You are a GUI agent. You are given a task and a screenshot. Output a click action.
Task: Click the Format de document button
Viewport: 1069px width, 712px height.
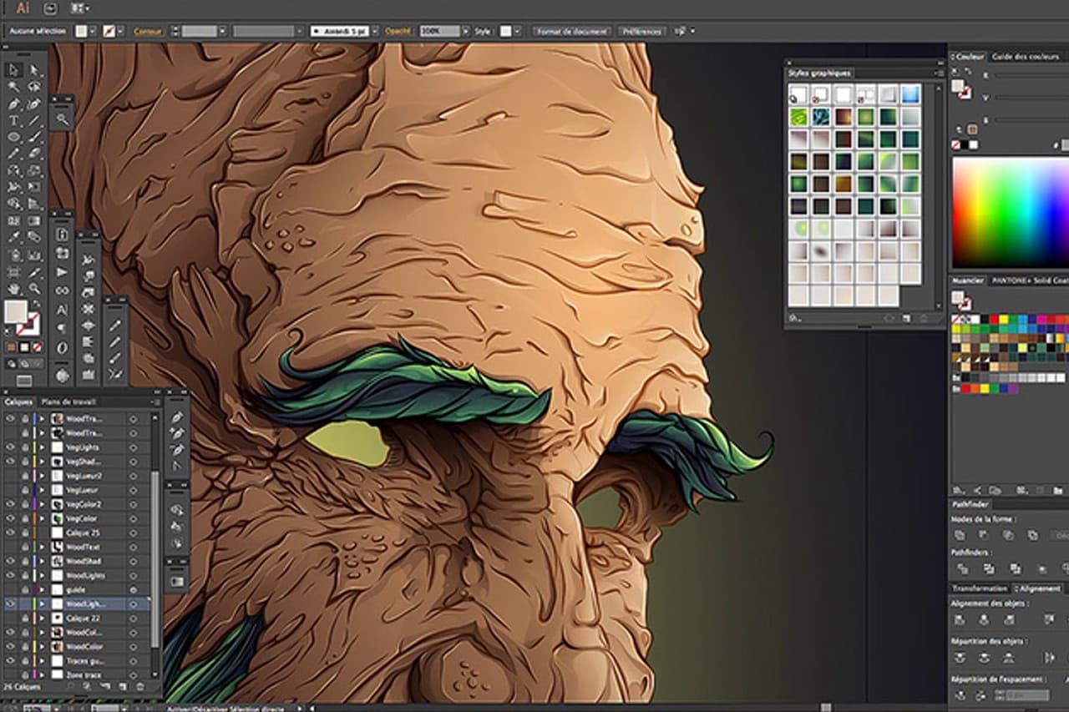point(573,31)
